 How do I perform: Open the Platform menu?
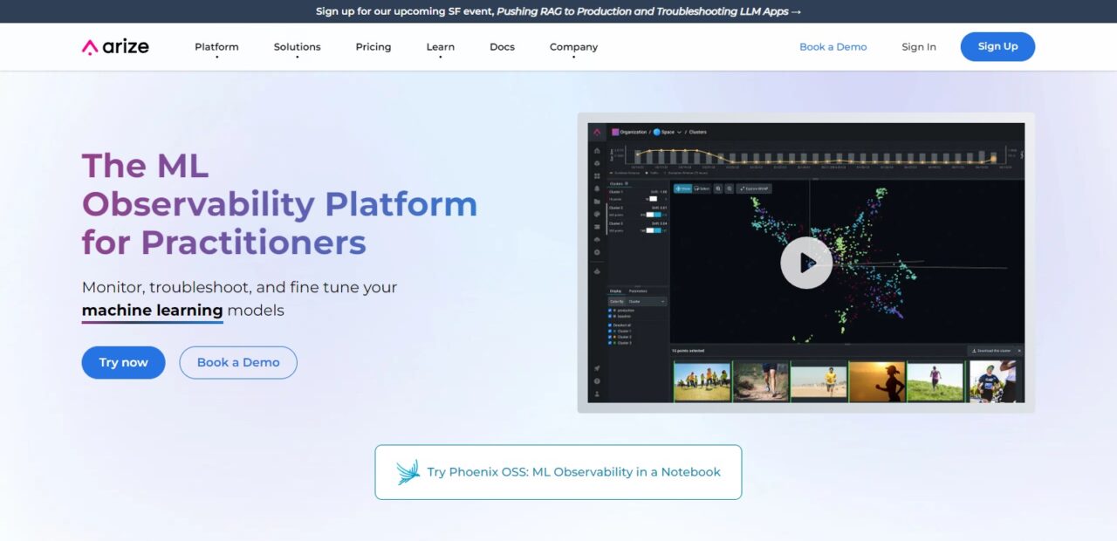click(216, 47)
